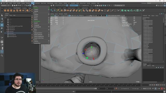
Task: Click the crossed green X shelf icon
Action: tap(143, 10)
